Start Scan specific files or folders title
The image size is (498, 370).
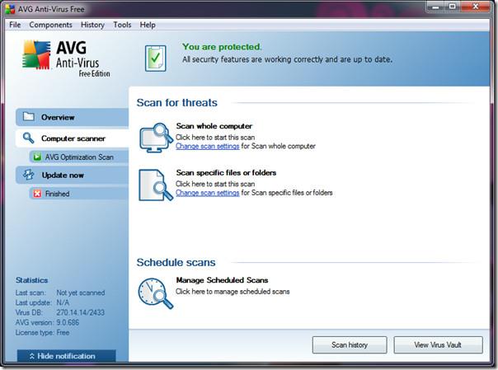point(226,172)
